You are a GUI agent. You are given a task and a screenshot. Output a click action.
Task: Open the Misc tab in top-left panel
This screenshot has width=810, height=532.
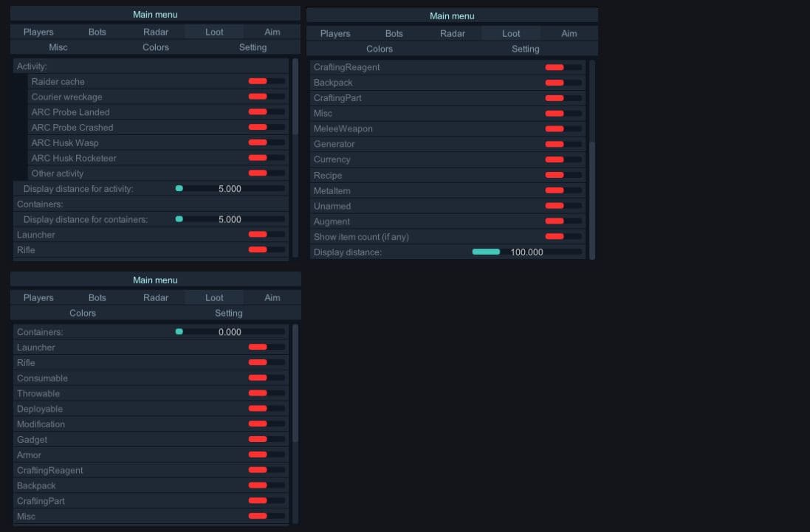(x=58, y=47)
